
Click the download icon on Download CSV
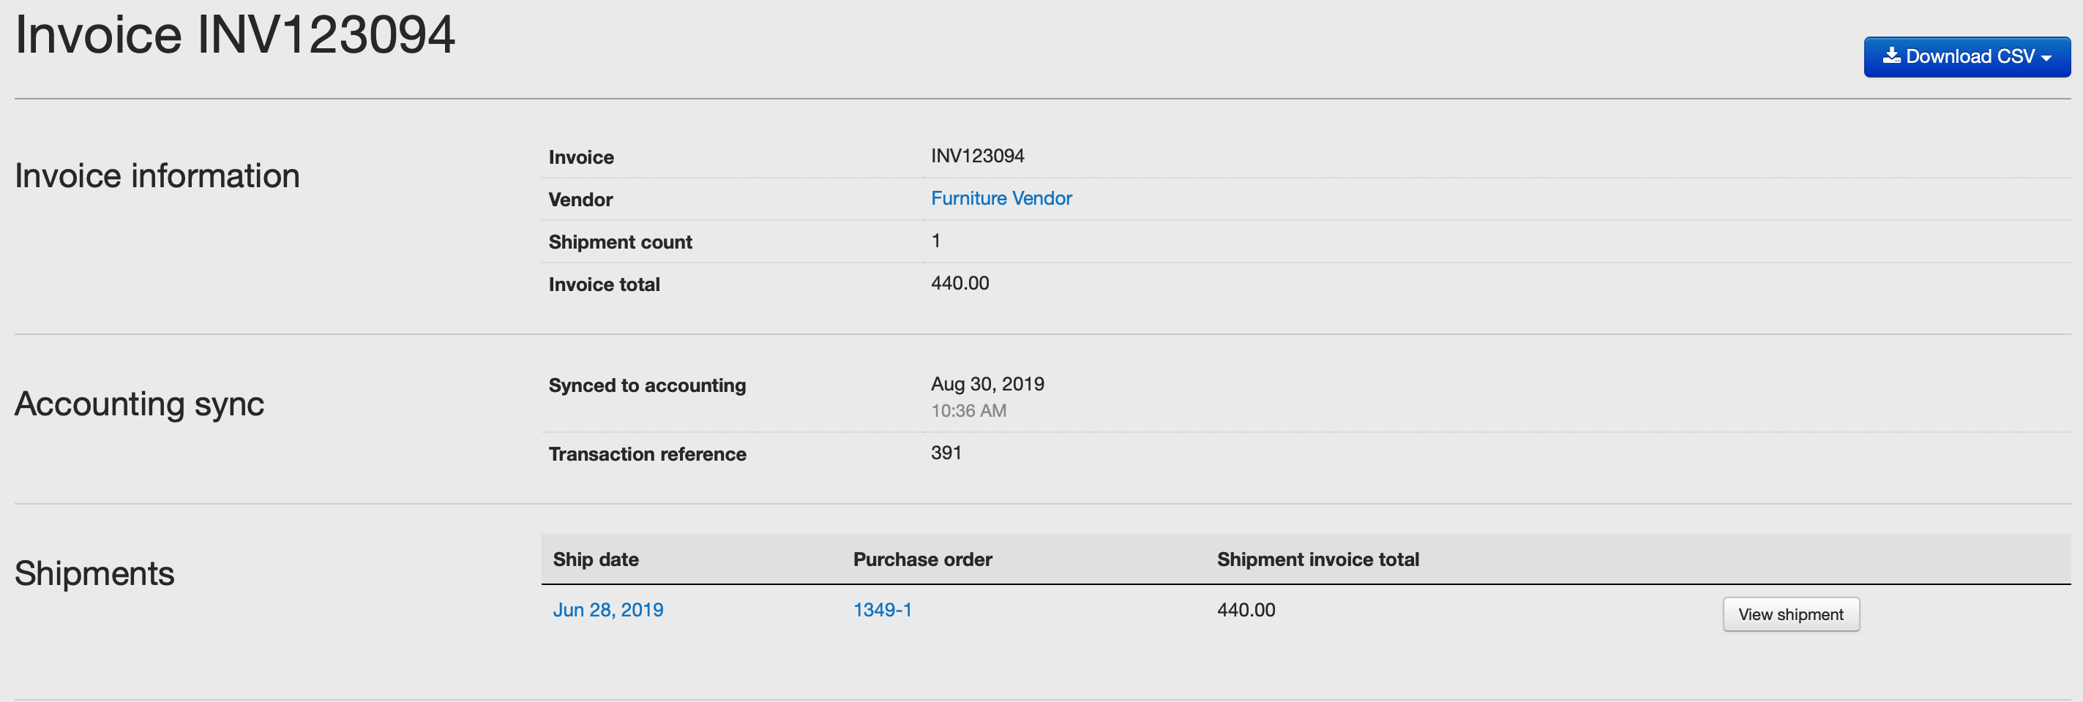click(x=1891, y=55)
